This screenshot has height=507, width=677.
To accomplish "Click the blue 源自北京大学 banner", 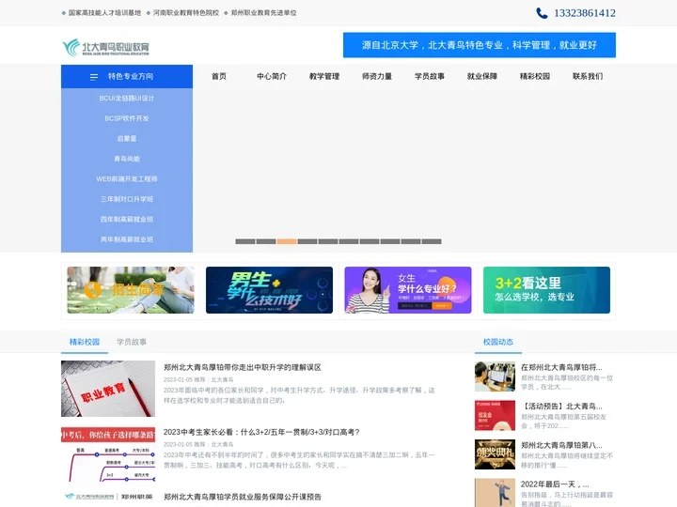I will [x=480, y=45].
